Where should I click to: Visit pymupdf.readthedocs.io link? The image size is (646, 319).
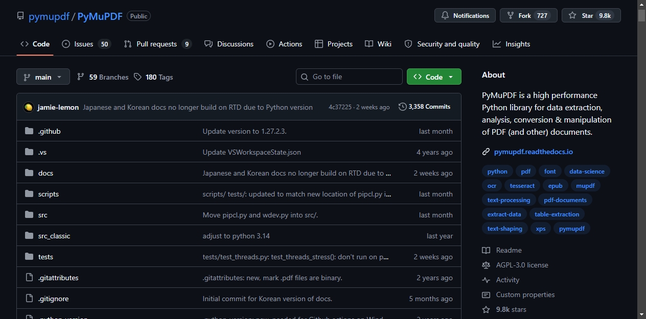(534, 152)
